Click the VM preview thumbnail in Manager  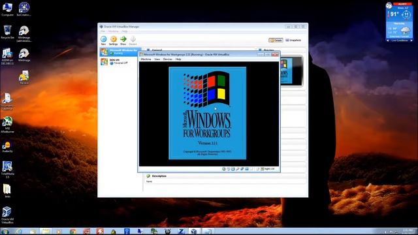point(292,71)
